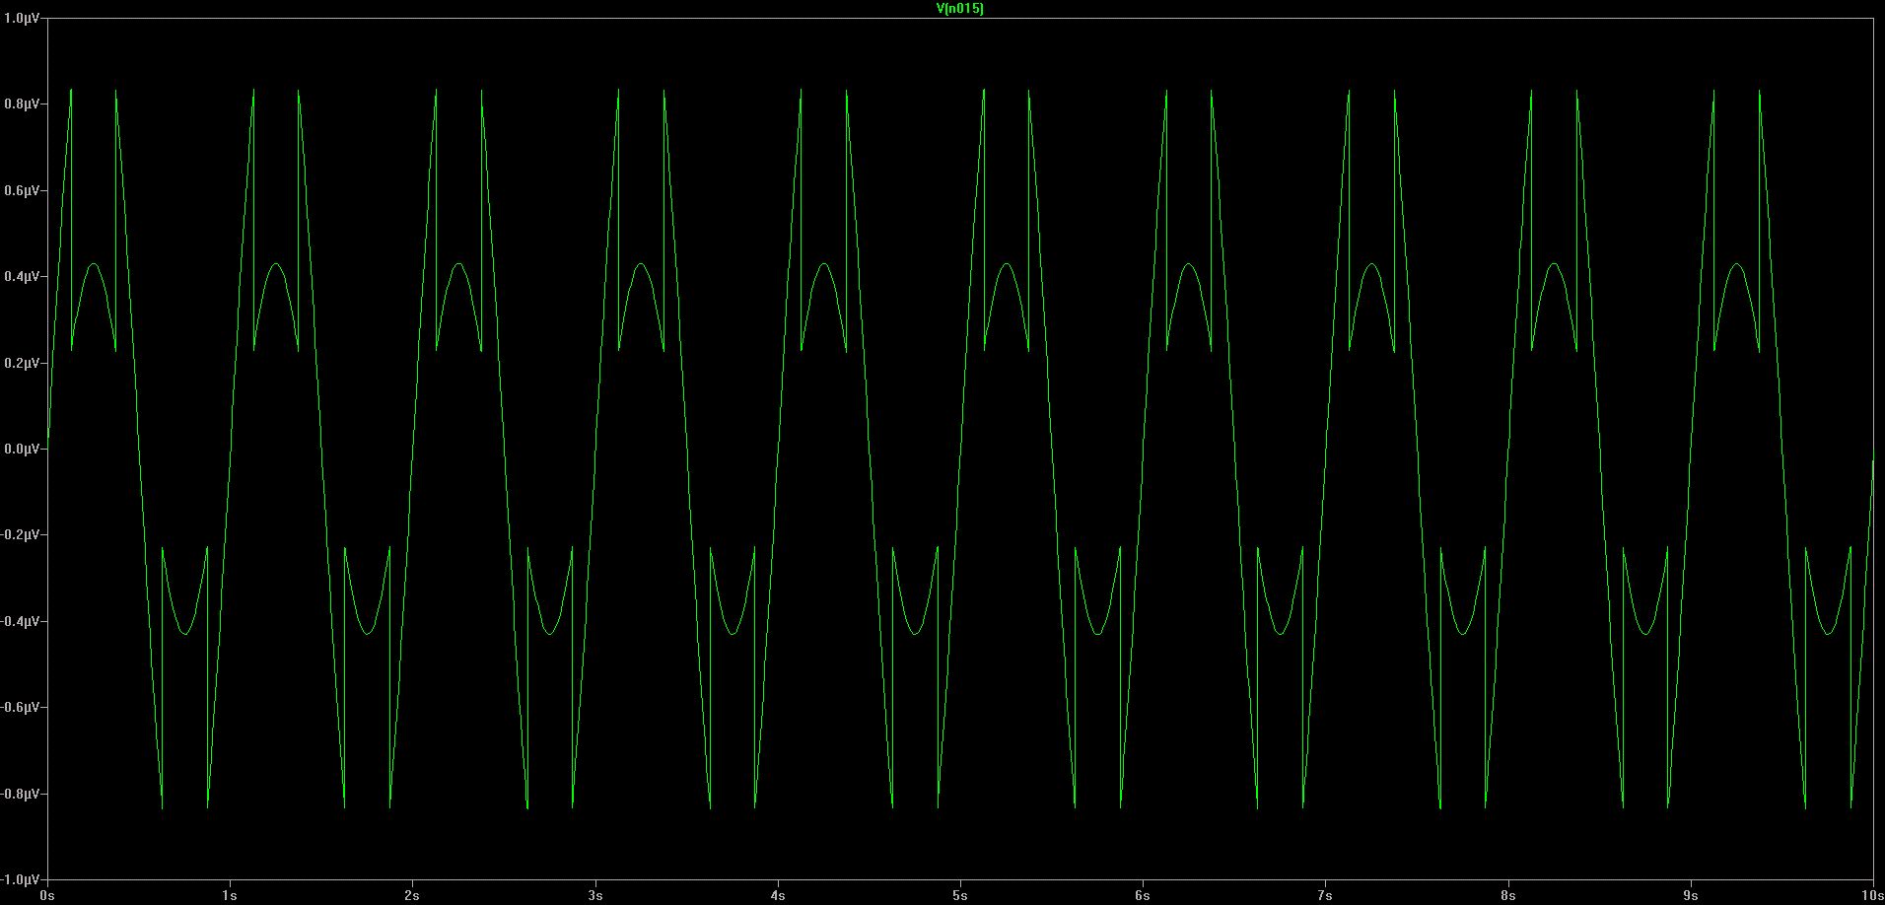Click the -0.2µV vertical axis label
This screenshot has width=1885, height=905.
tap(21, 534)
